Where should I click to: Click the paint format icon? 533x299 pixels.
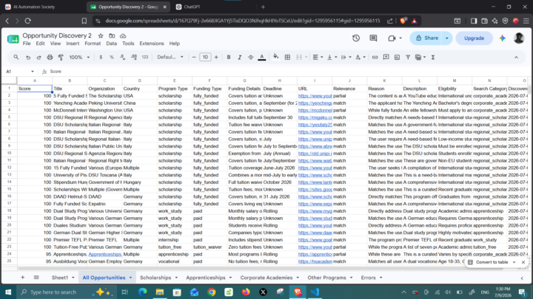pyautogui.click(x=61, y=58)
